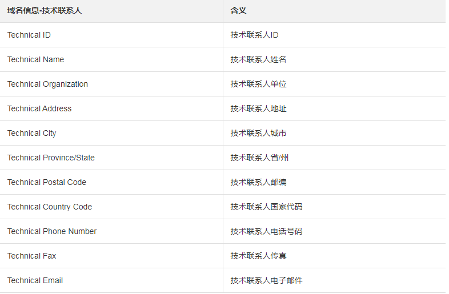Select the "Technical Email" cell

pyautogui.click(x=35, y=281)
